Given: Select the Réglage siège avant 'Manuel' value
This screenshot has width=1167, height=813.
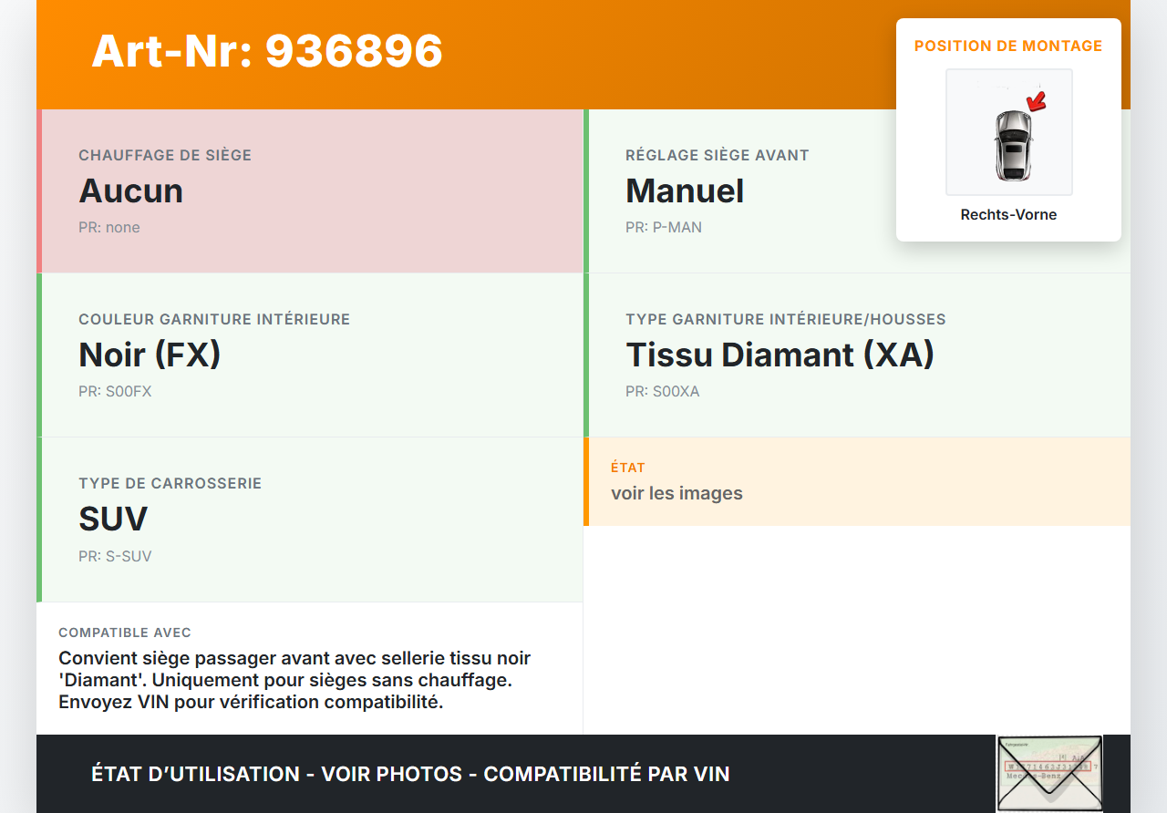Looking at the screenshot, I should [x=685, y=191].
